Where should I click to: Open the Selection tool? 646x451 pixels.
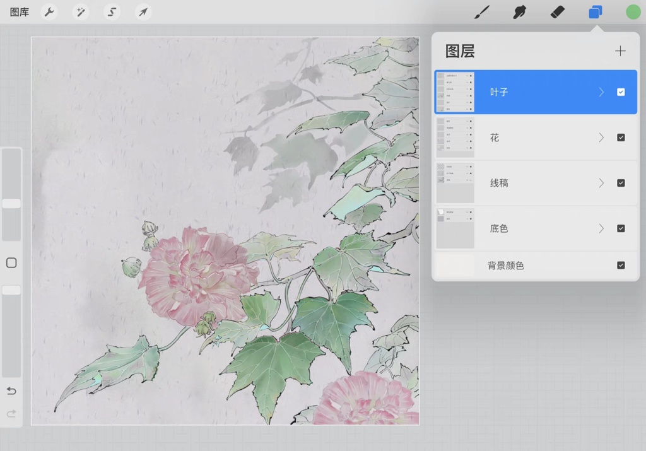pyautogui.click(x=111, y=11)
